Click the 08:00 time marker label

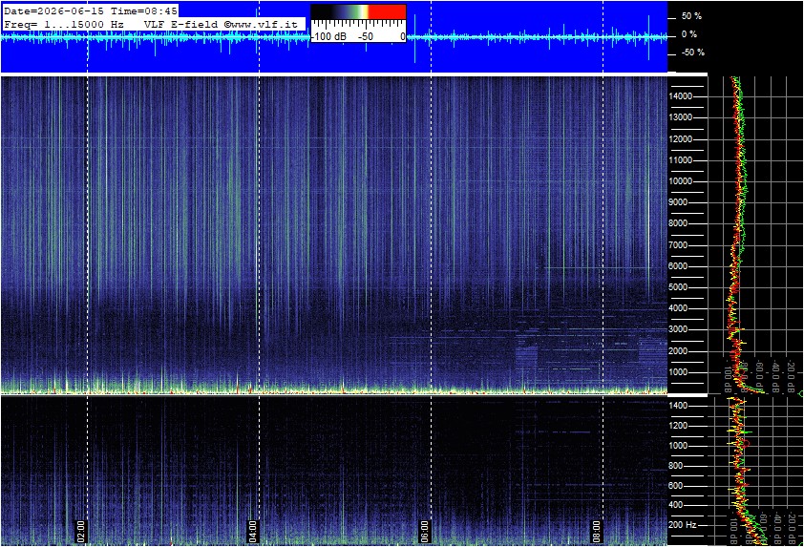(596, 531)
